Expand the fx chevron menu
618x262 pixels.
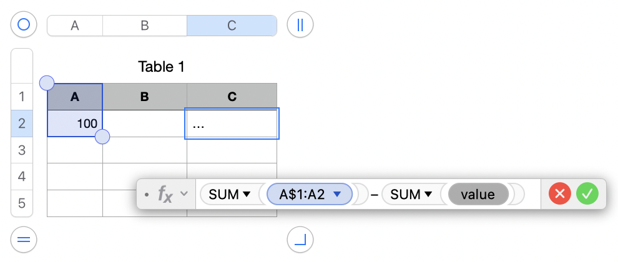click(184, 194)
